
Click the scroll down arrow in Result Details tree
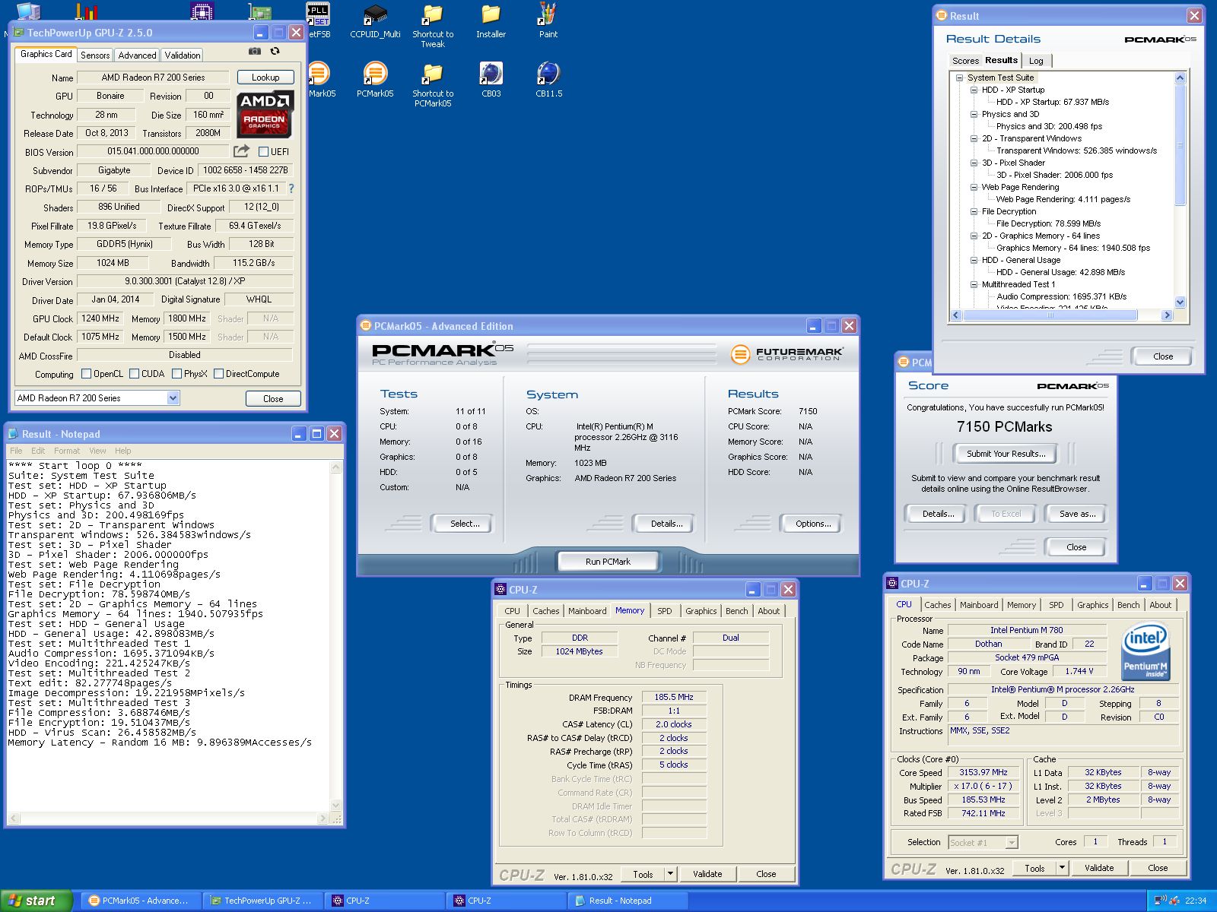pyautogui.click(x=1180, y=302)
